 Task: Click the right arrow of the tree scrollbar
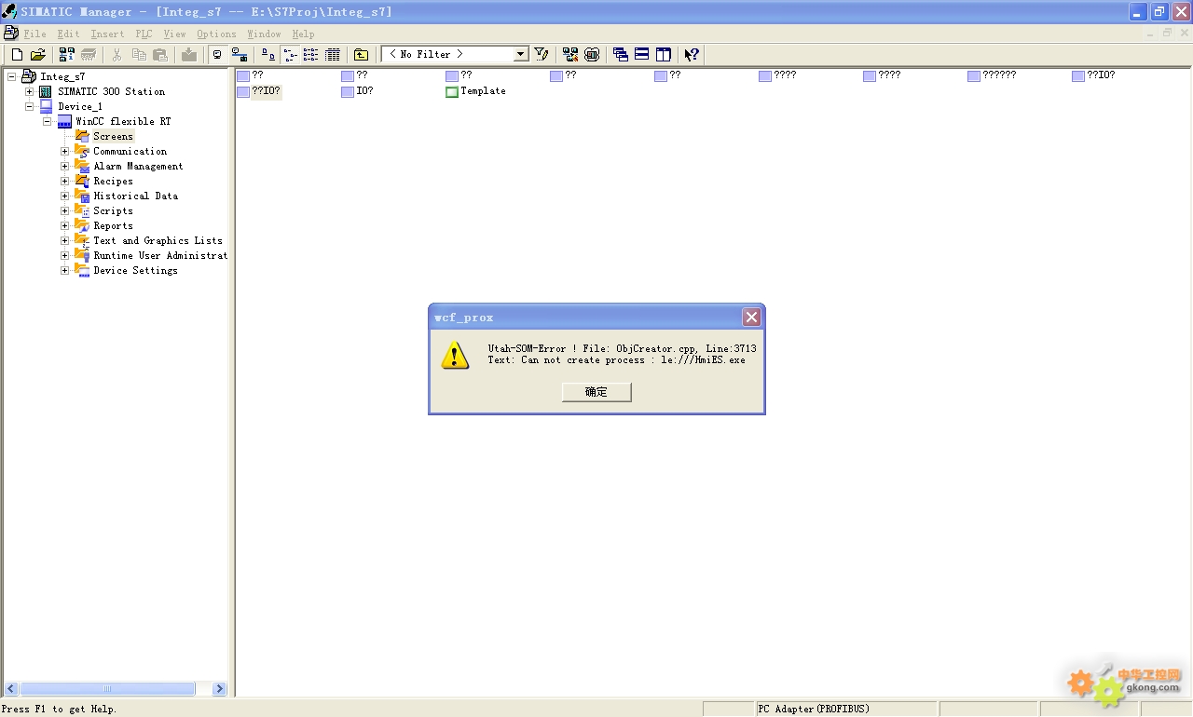pos(220,689)
